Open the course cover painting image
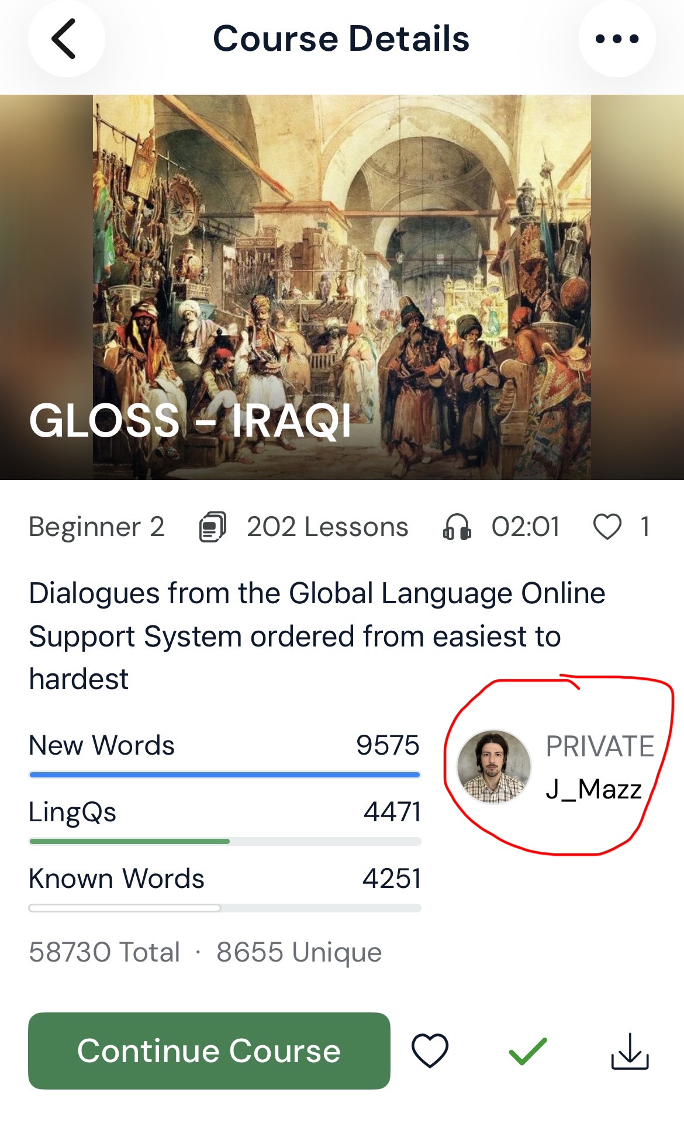The height and width of the screenshot is (1141, 684). point(342,287)
